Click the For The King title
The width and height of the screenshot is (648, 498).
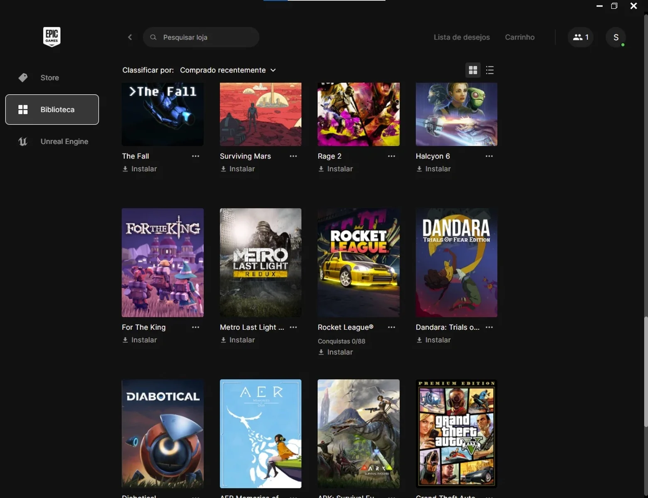click(144, 327)
